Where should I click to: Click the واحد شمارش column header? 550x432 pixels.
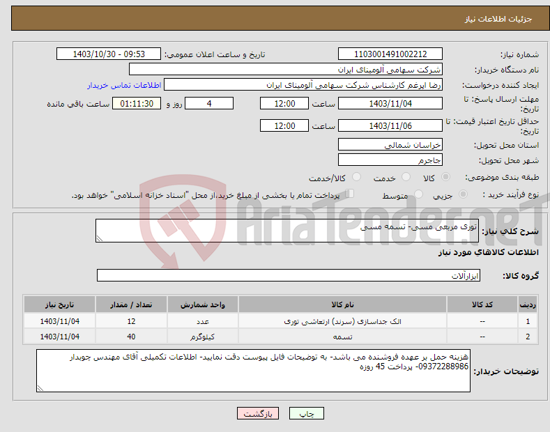[203, 304]
